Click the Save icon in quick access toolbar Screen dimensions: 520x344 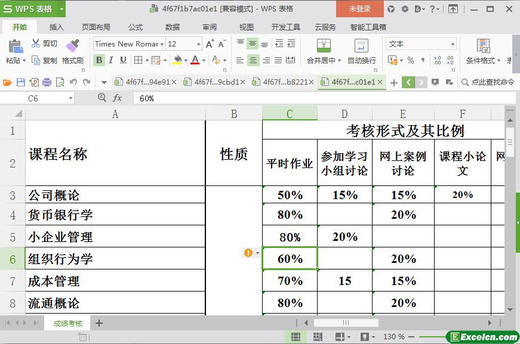[21, 82]
